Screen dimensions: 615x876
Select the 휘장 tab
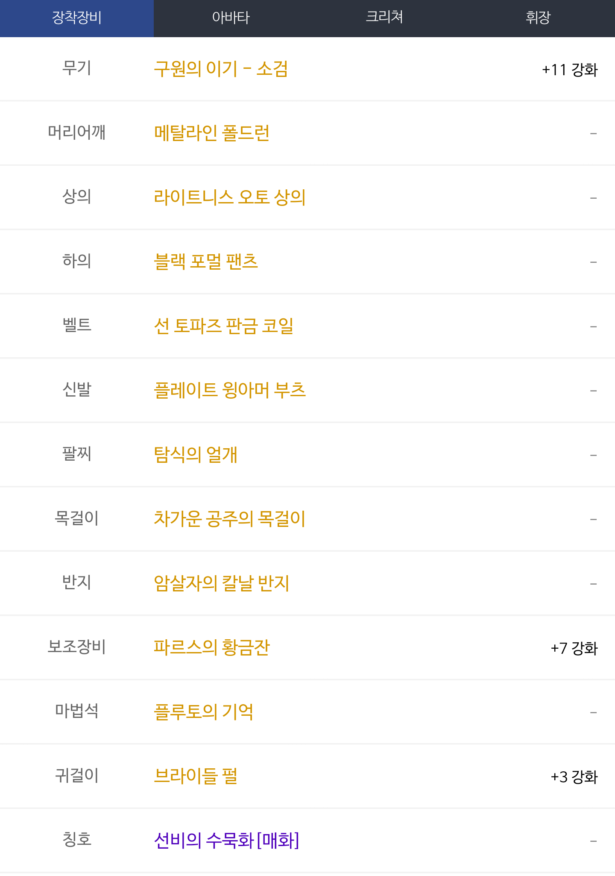[538, 18]
